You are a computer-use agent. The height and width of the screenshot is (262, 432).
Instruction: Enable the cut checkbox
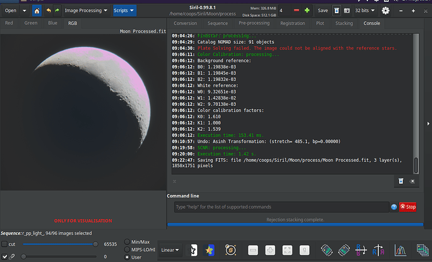tap(5, 244)
